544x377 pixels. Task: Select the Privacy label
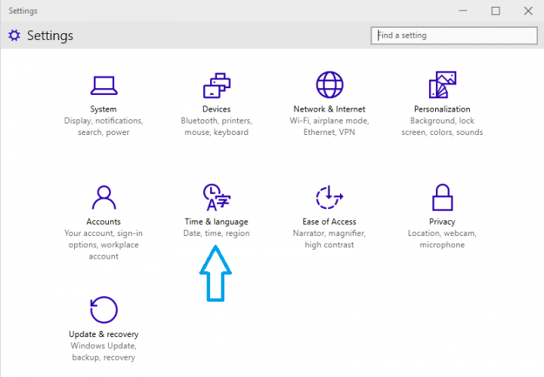442,222
